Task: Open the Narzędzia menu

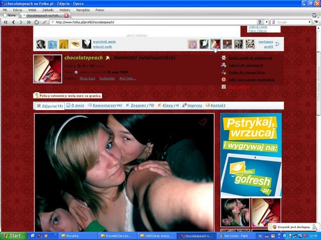Action: point(83,10)
